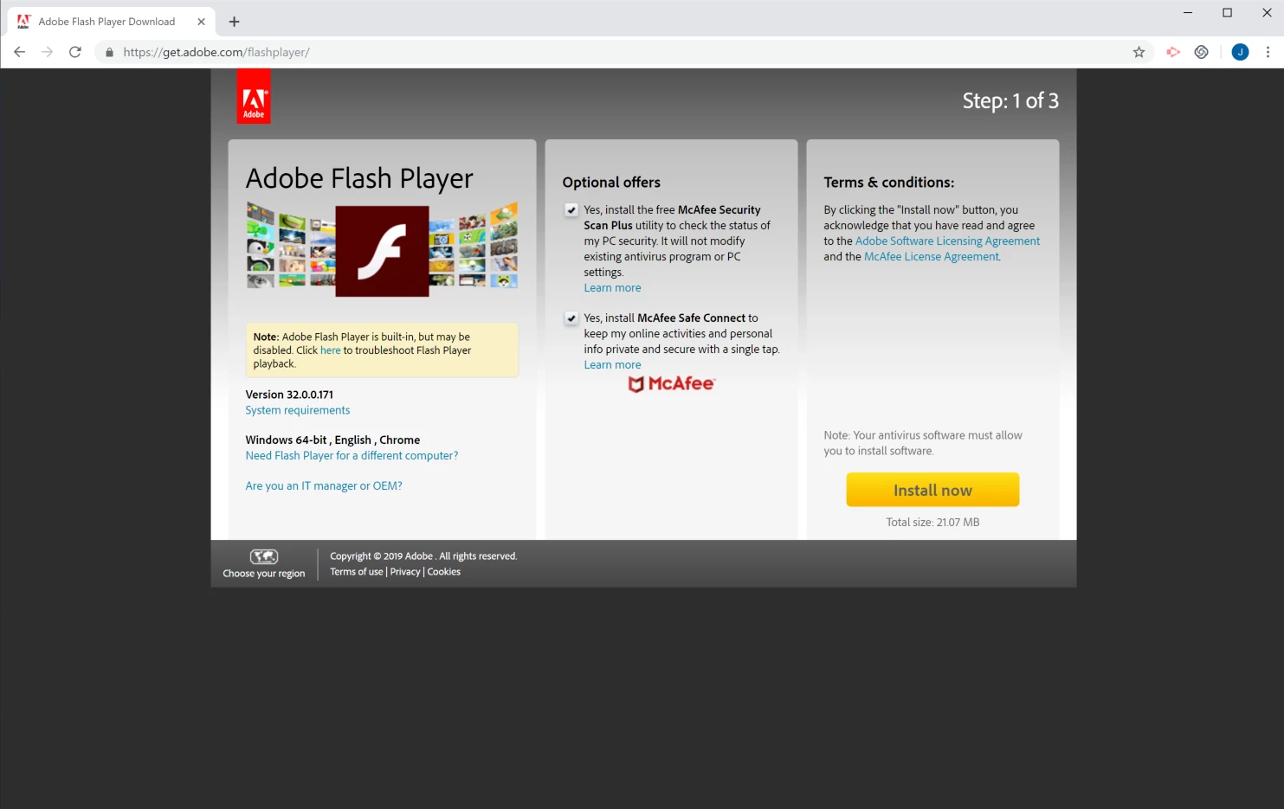The image size is (1284, 809).
Task: Open Terms of use footer link
Action: click(356, 572)
